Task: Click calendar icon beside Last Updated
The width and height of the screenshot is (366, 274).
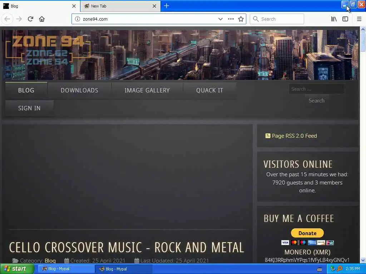Action: pyautogui.click(x=137, y=260)
